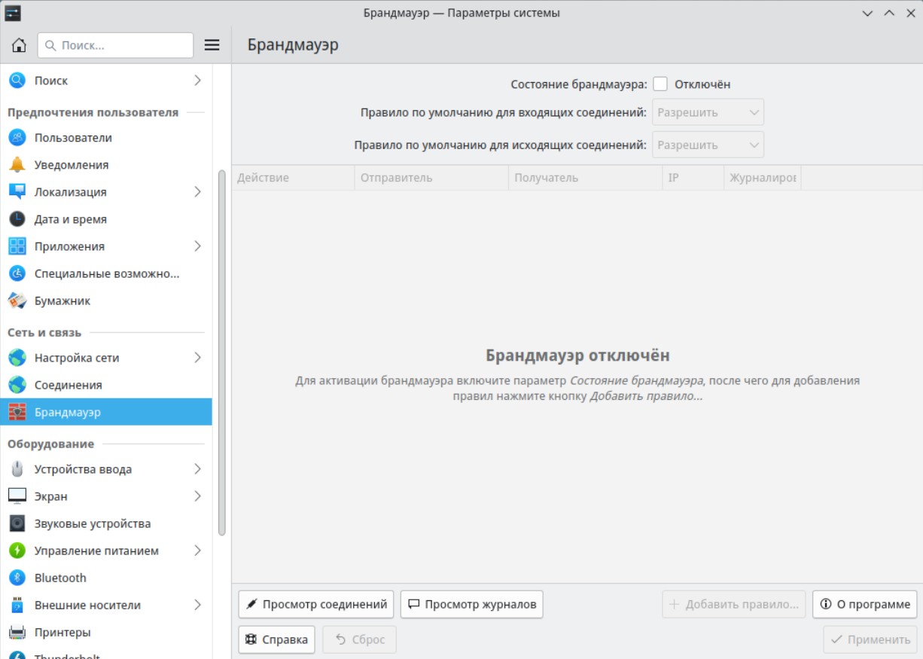Select the Бумажник sidebar entry
This screenshot has height=659, width=923.
point(106,301)
